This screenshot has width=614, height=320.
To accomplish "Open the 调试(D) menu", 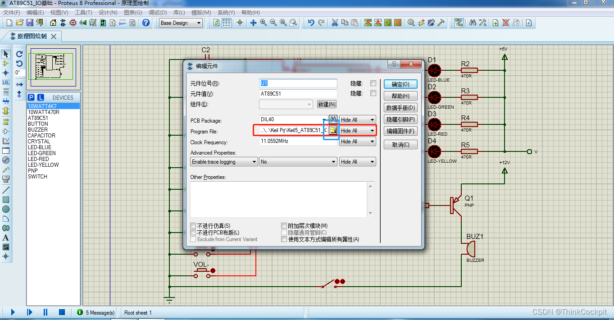I will click(x=157, y=13).
